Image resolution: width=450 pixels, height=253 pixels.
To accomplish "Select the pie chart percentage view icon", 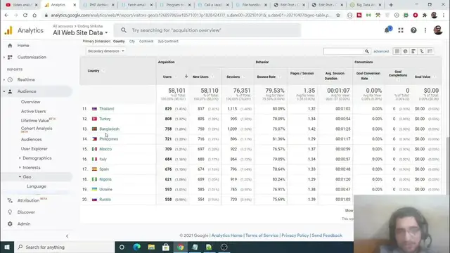I will click(x=405, y=51).
